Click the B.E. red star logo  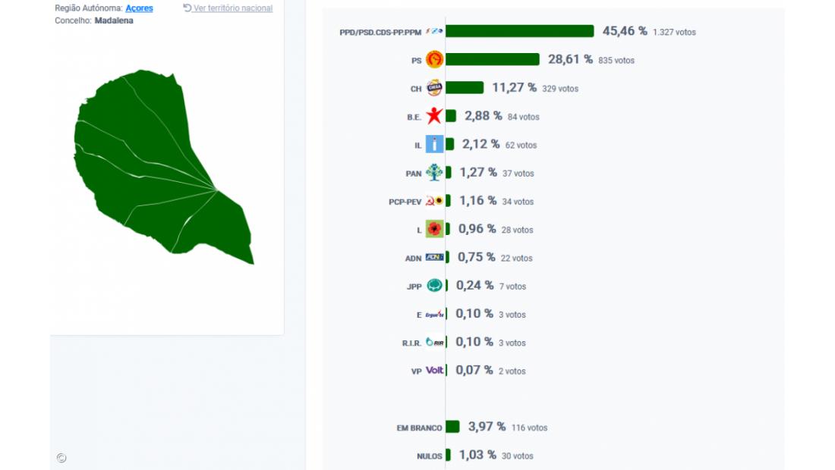[434, 117]
